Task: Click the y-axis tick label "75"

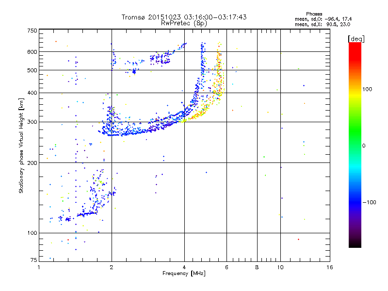Action: [34, 260]
